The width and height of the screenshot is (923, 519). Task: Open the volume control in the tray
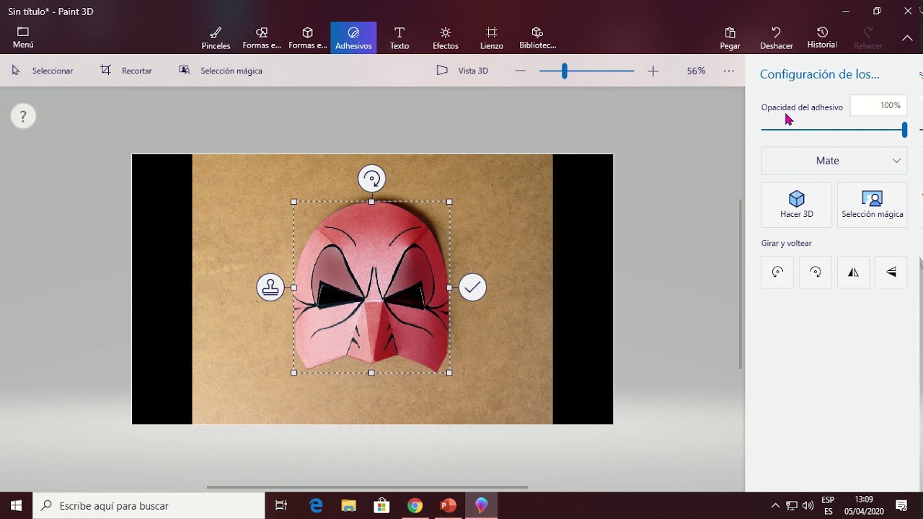point(808,505)
